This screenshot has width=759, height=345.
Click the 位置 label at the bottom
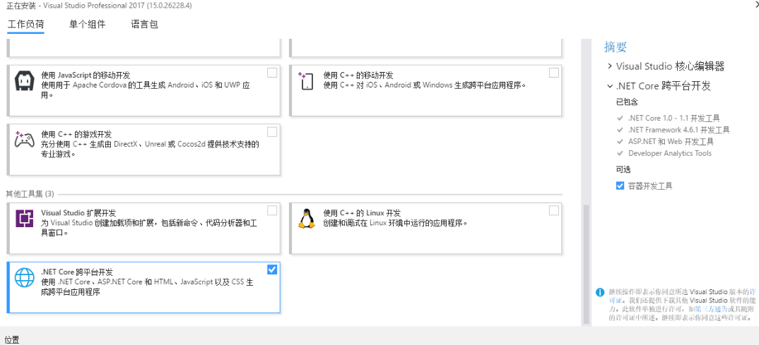pyautogui.click(x=12, y=339)
